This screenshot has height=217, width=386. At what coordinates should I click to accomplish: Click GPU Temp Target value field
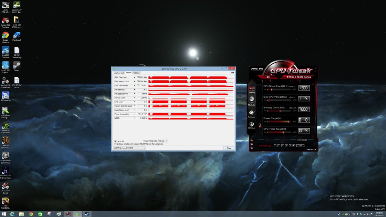(304, 131)
